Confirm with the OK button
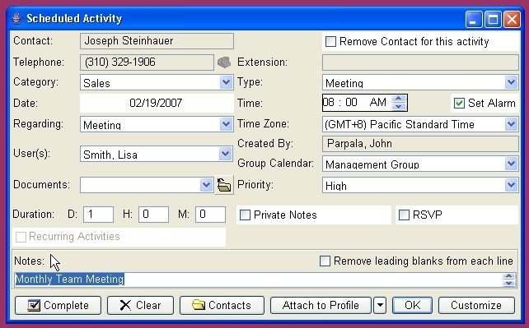This screenshot has width=529, height=328. [x=412, y=306]
